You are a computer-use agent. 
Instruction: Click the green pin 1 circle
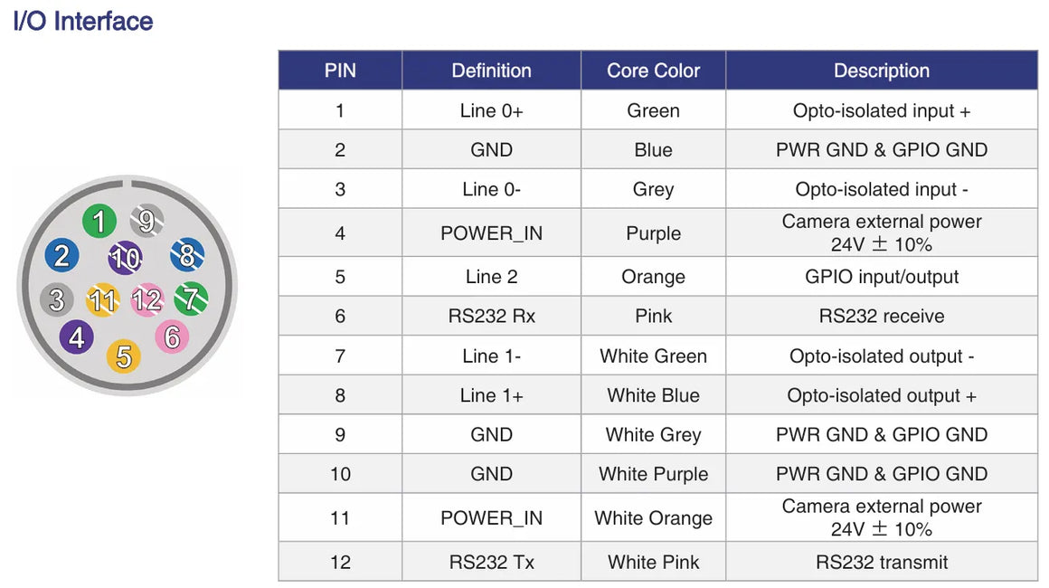point(99,222)
